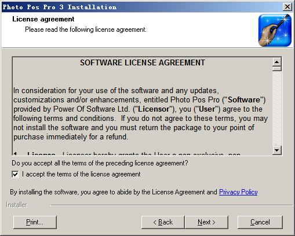Click the Photo Pos Pro logo icon
Viewport: 295px width, 236px height.
275,30
